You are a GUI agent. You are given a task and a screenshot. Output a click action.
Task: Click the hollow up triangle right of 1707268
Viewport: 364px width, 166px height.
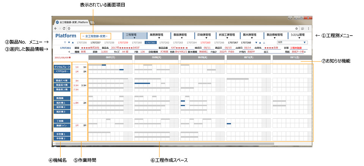pyautogui.click(x=264, y=42)
